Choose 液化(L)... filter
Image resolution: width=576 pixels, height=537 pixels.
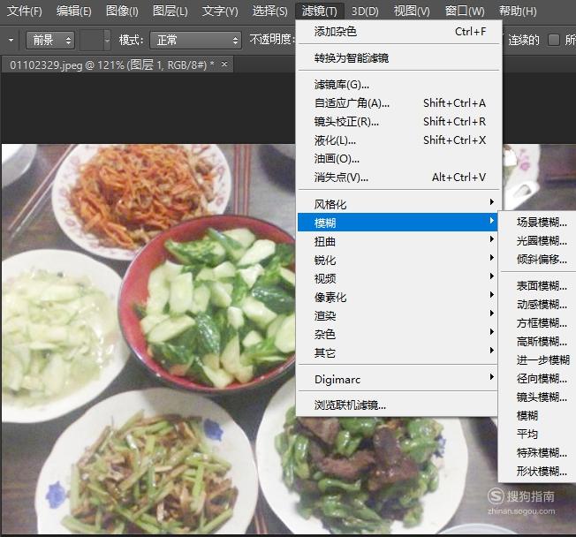(x=399, y=140)
